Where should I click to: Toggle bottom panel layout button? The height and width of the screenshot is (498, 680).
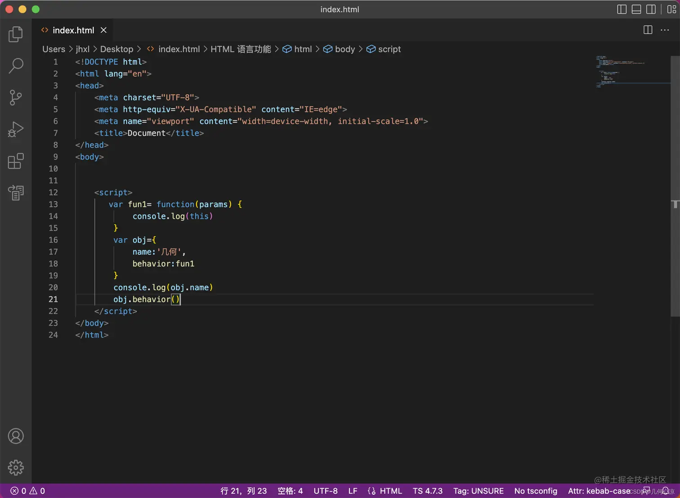636,9
